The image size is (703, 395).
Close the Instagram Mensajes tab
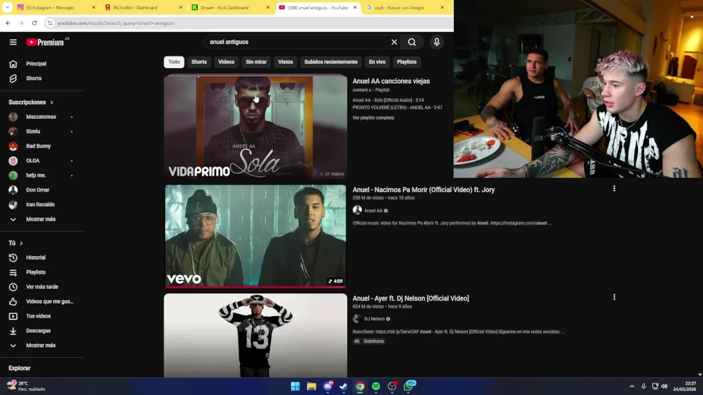(93, 8)
